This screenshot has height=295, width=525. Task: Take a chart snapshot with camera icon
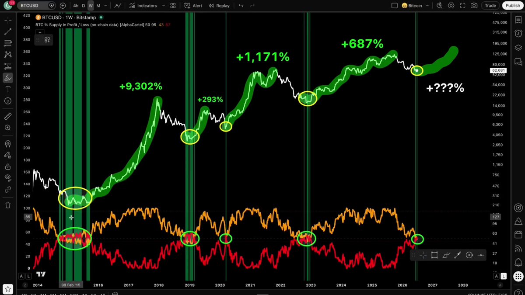coord(474,6)
